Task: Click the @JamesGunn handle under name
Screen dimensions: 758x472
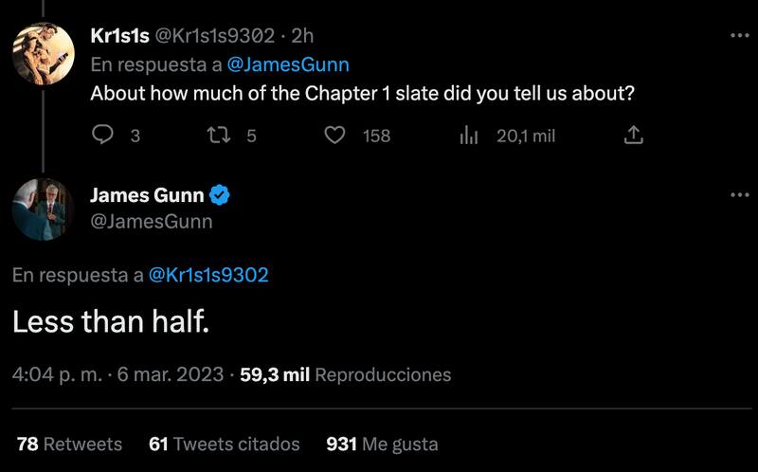Action: click(151, 222)
